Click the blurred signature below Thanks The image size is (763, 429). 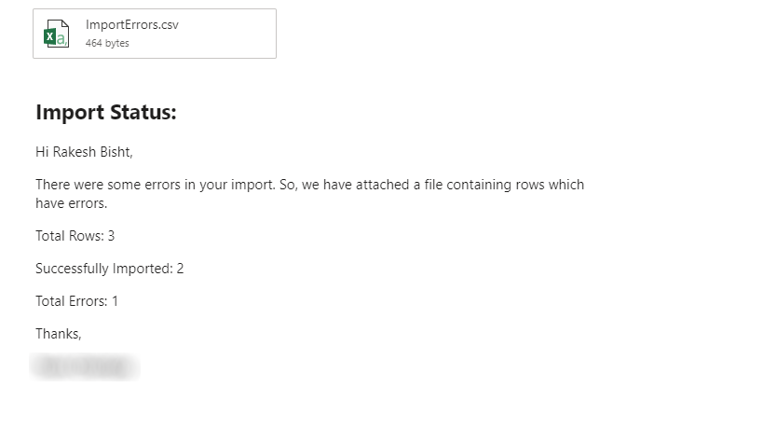[86, 367]
